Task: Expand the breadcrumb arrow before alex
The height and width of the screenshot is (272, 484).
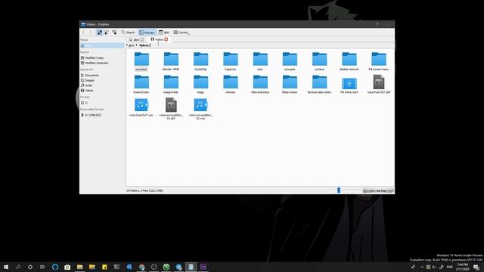Action: [127, 45]
